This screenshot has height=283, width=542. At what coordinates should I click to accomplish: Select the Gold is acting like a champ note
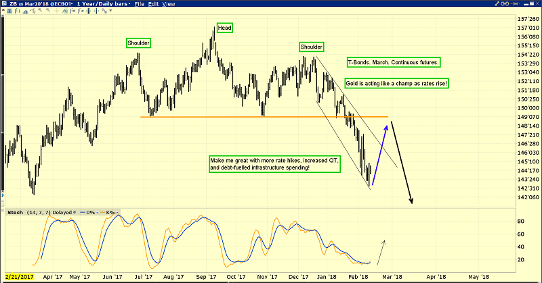point(396,84)
